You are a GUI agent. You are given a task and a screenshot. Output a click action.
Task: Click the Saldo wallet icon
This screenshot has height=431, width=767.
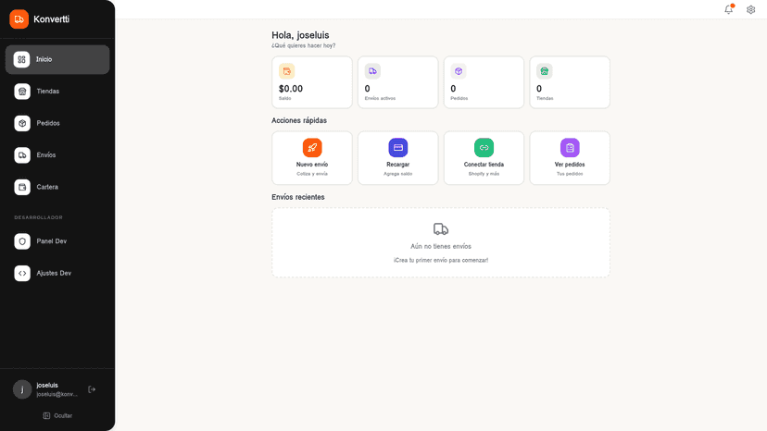[286, 71]
